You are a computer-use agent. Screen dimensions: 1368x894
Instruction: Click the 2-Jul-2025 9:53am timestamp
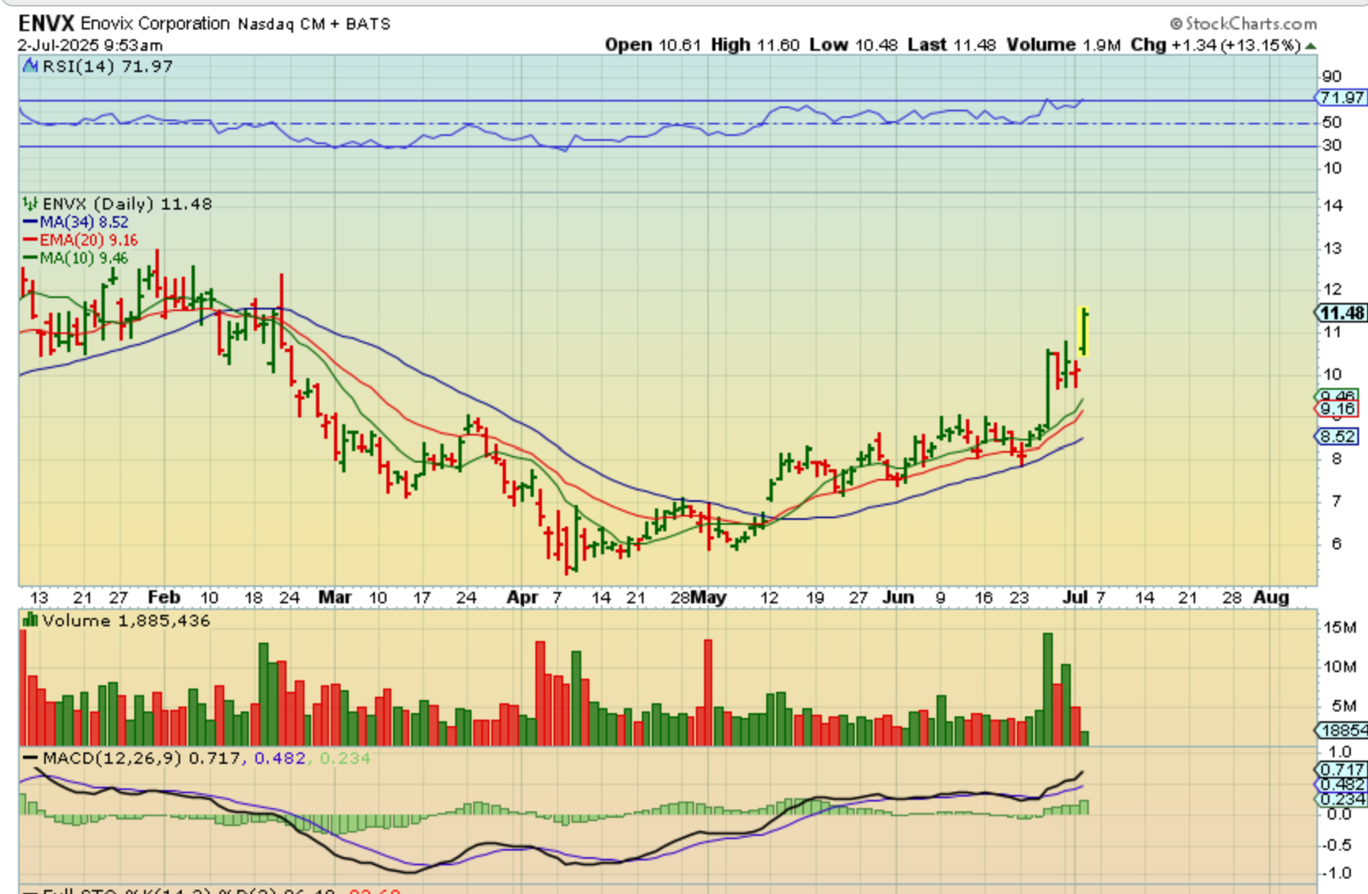click(x=90, y=45)
